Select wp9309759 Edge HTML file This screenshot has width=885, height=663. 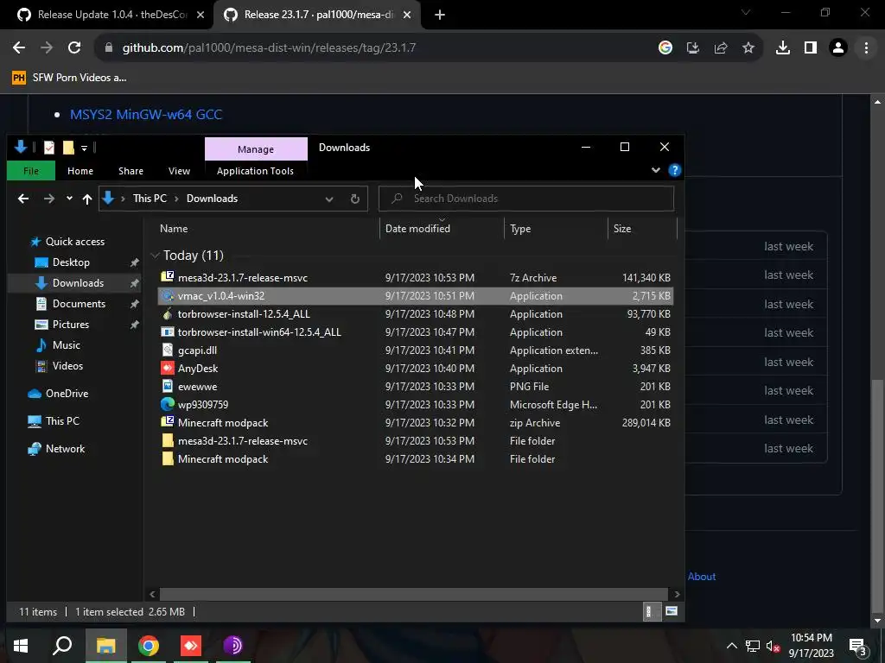point(416,404)
